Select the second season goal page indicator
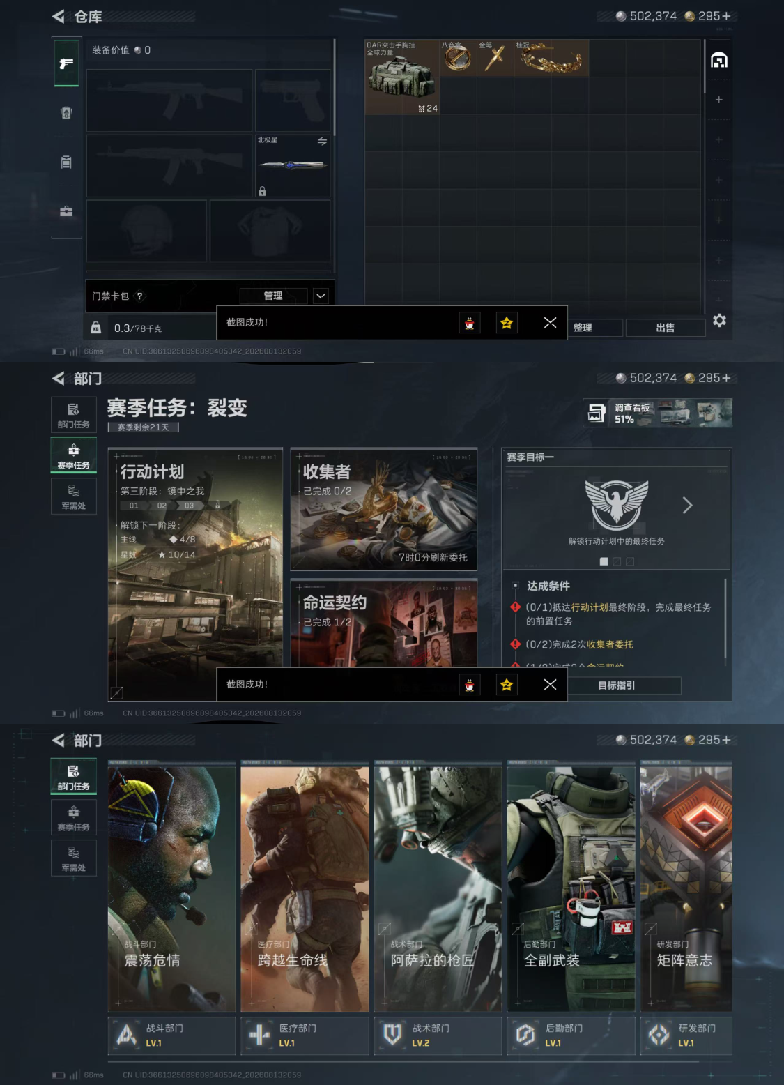This screenshot has height=1085, width=784. pyautogui.click(x=617, y=561)
